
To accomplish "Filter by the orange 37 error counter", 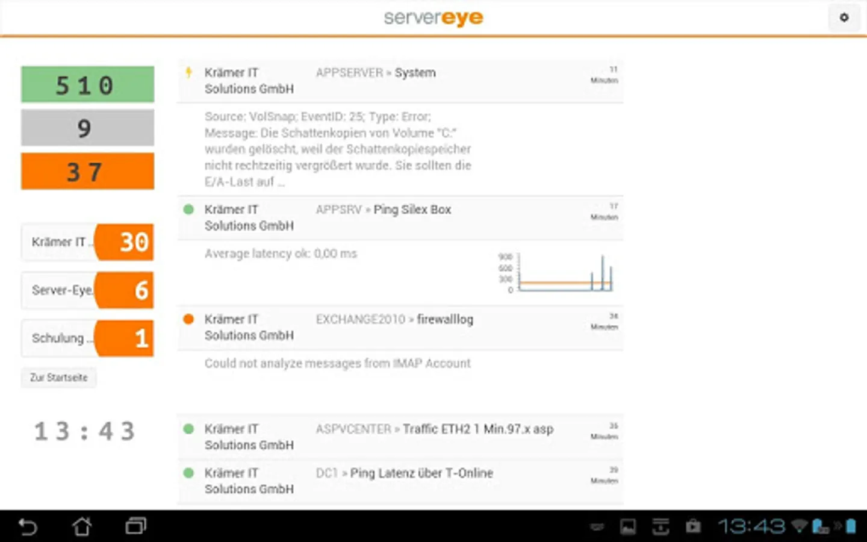I will 88,171.
